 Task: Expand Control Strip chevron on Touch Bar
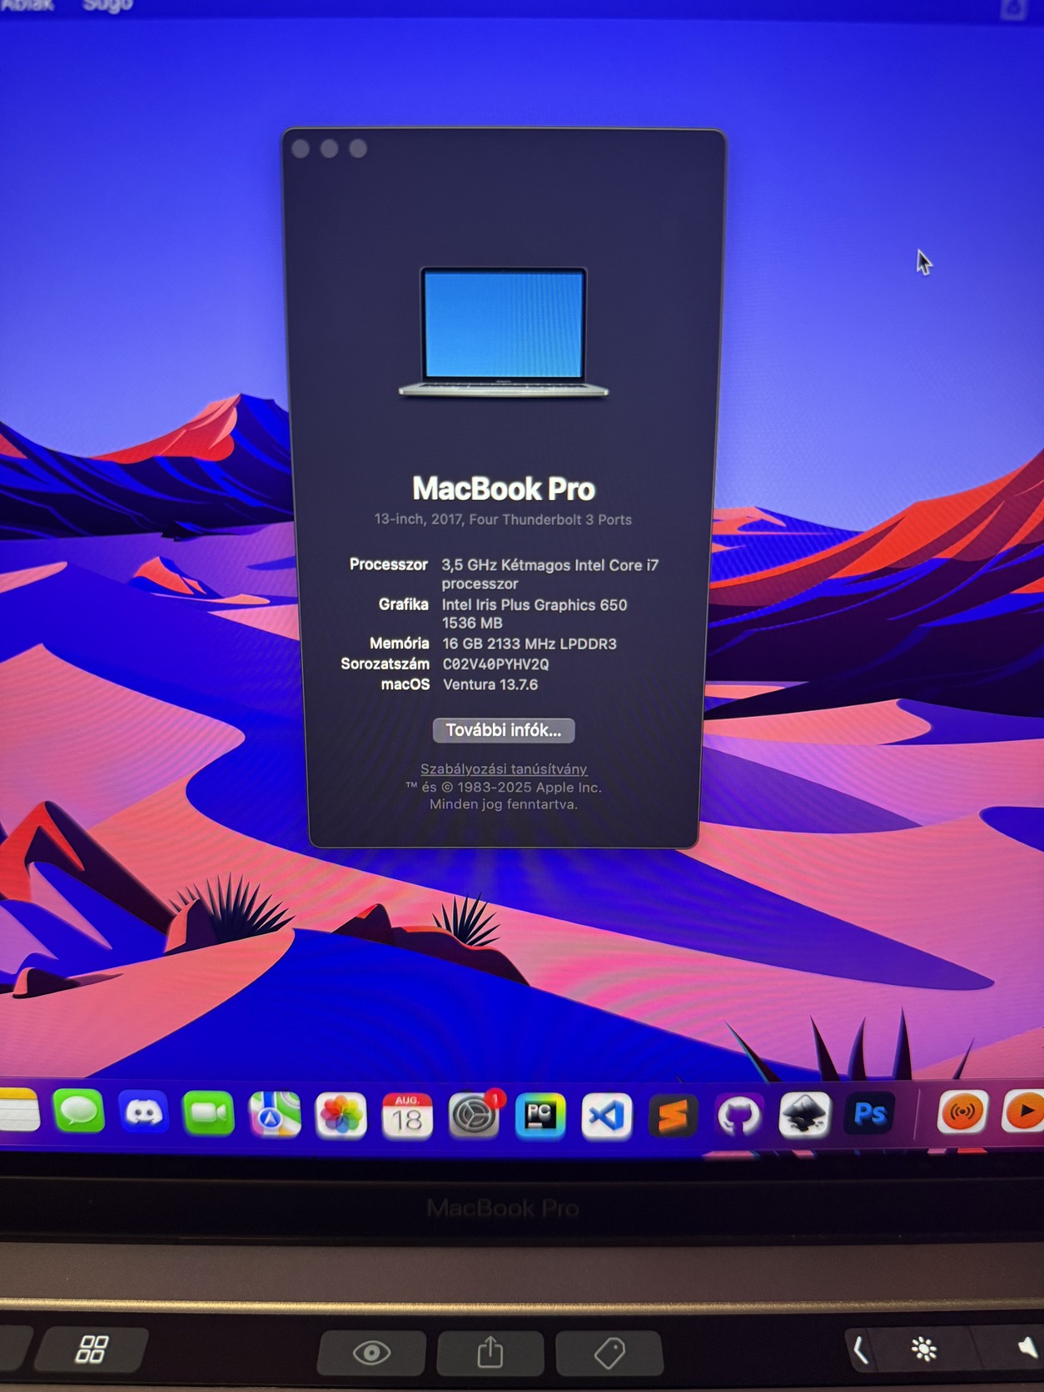coord(862,1349)
